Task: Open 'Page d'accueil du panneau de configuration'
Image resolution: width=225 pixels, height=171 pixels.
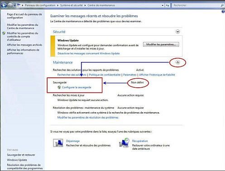Action: click(x=24, y=16)
